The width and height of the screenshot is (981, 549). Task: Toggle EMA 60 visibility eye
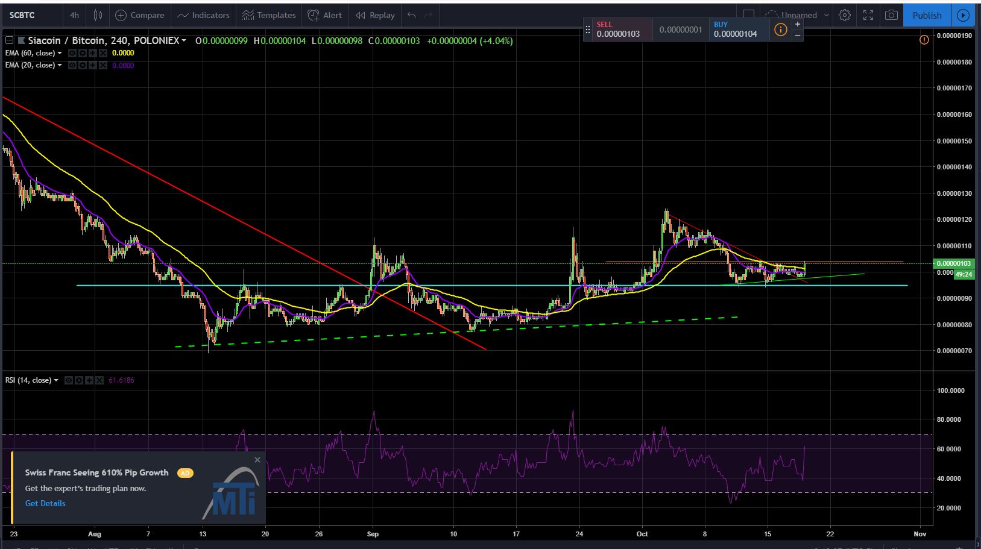[72, 53]
